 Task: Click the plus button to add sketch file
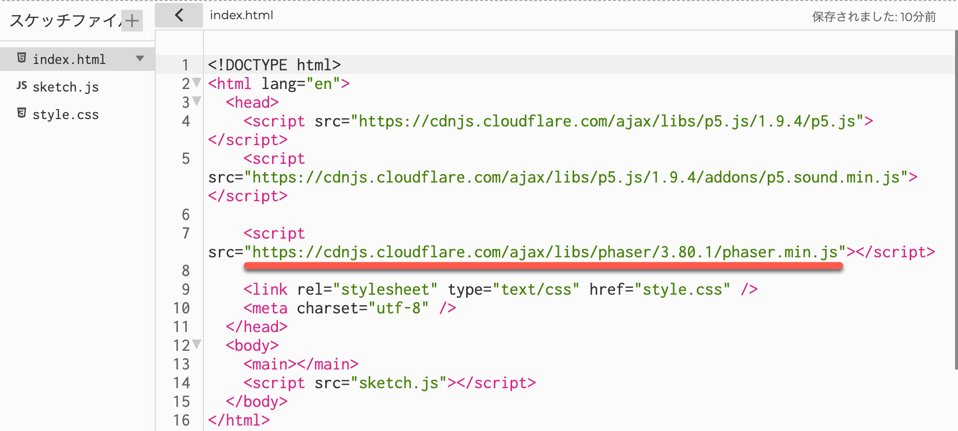click(x=132, y=21)
